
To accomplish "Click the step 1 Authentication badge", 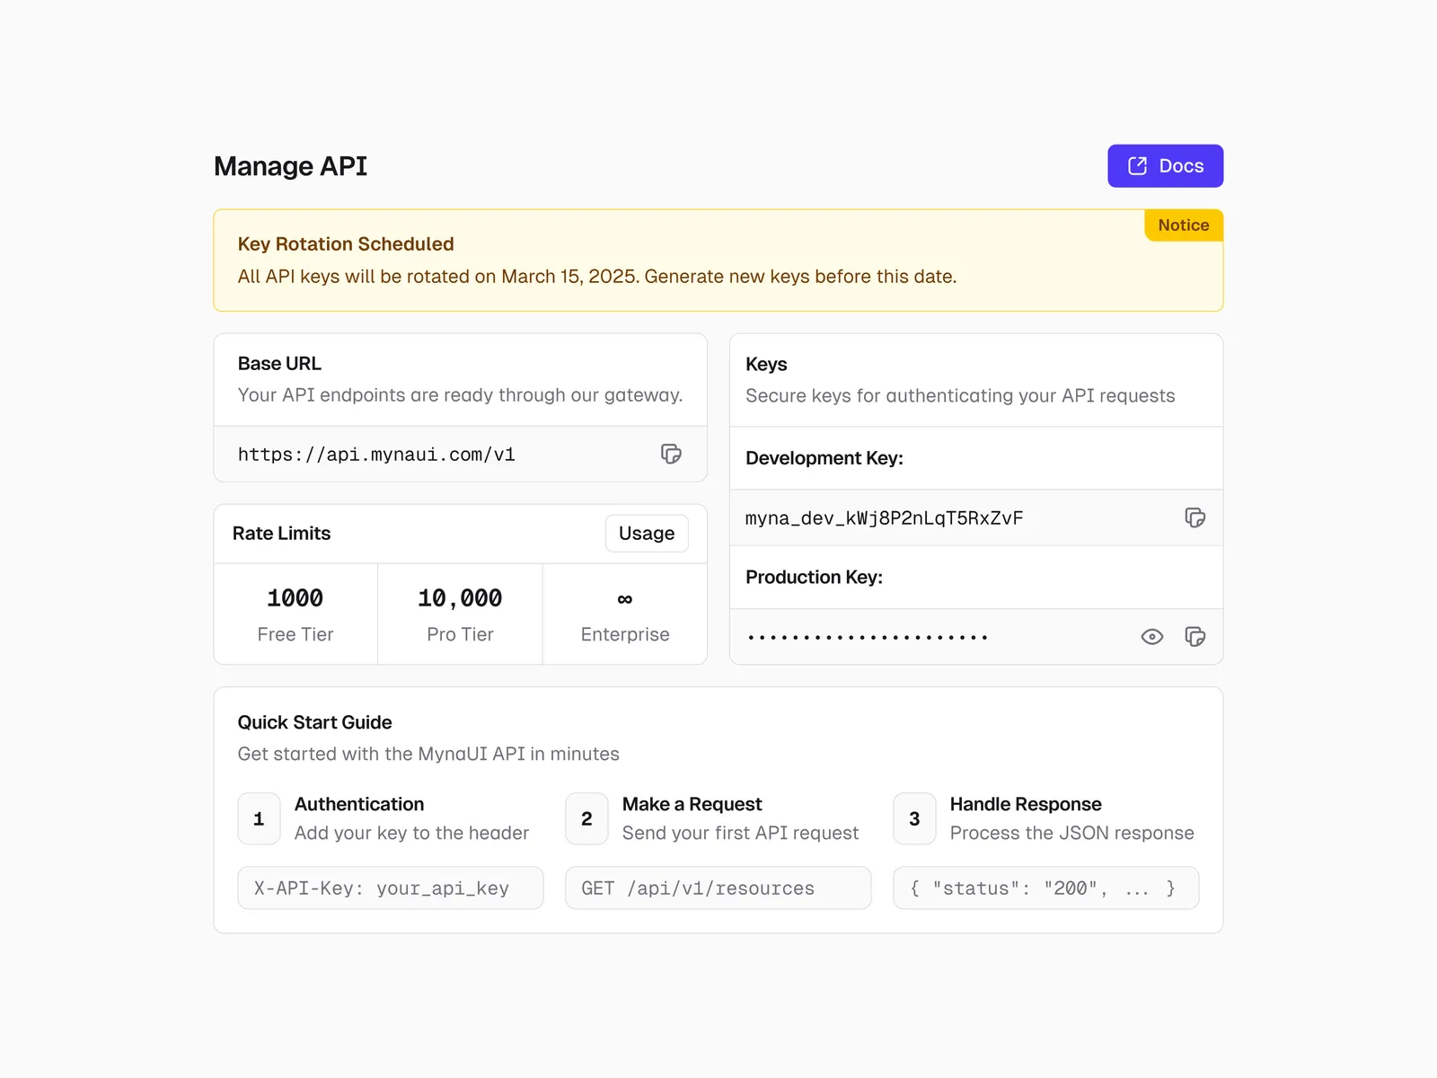I will coord(259,818).
